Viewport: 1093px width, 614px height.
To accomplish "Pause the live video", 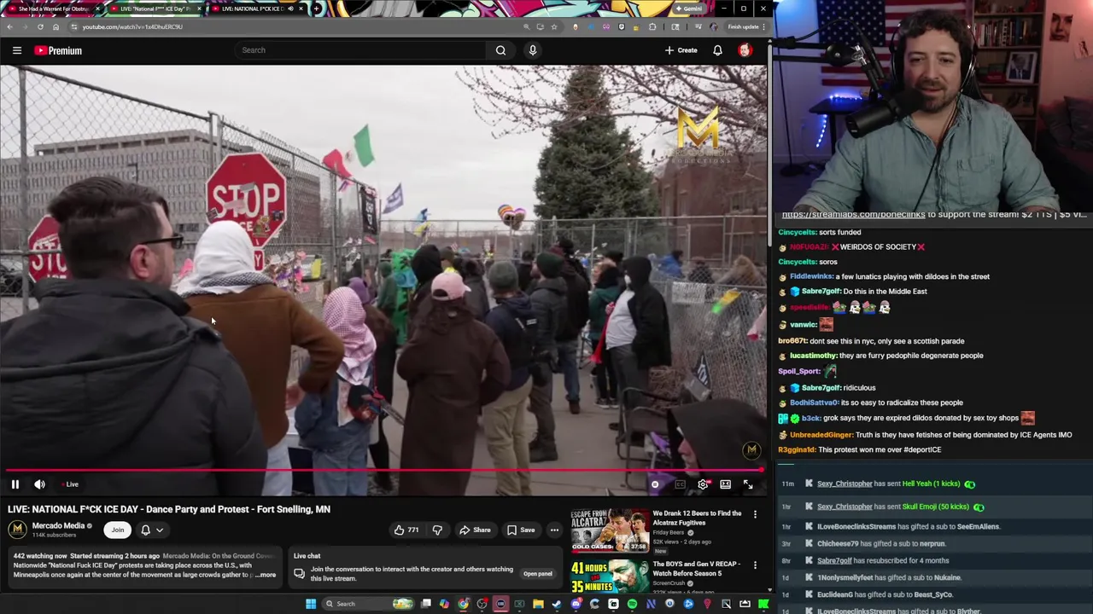I will (x=15, y=484).
